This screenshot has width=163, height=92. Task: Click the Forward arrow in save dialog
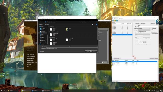(x=41, y=22)
